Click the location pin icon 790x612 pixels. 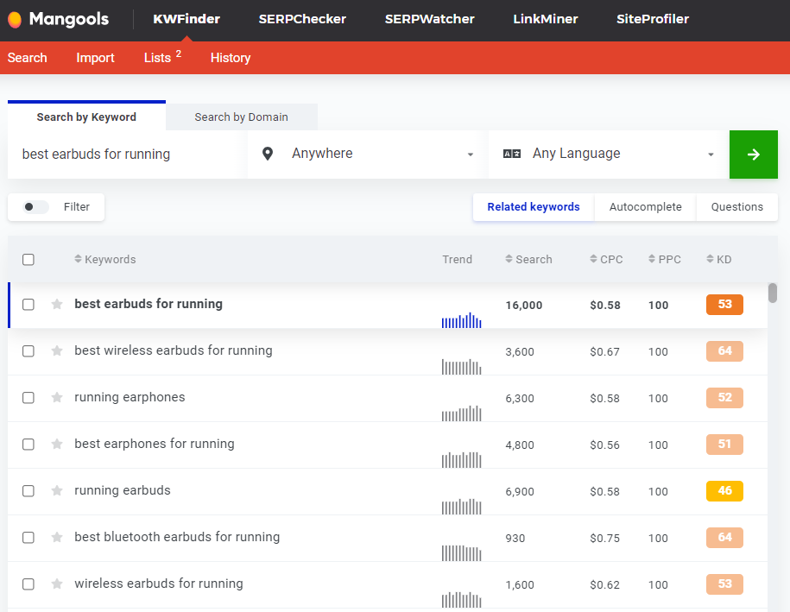268,154
